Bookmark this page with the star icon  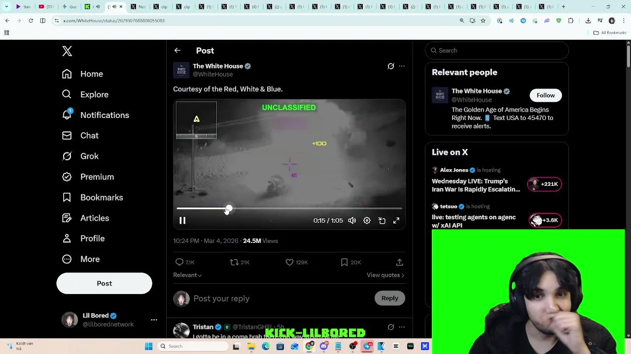click(x=483, y=21)
